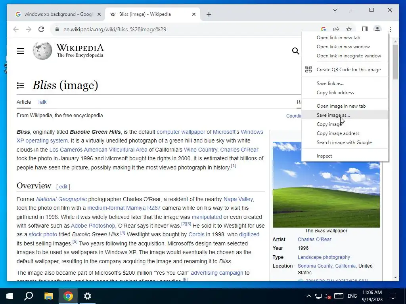
Task: Click the site lock icon in address bar
Action: [57, 29]
